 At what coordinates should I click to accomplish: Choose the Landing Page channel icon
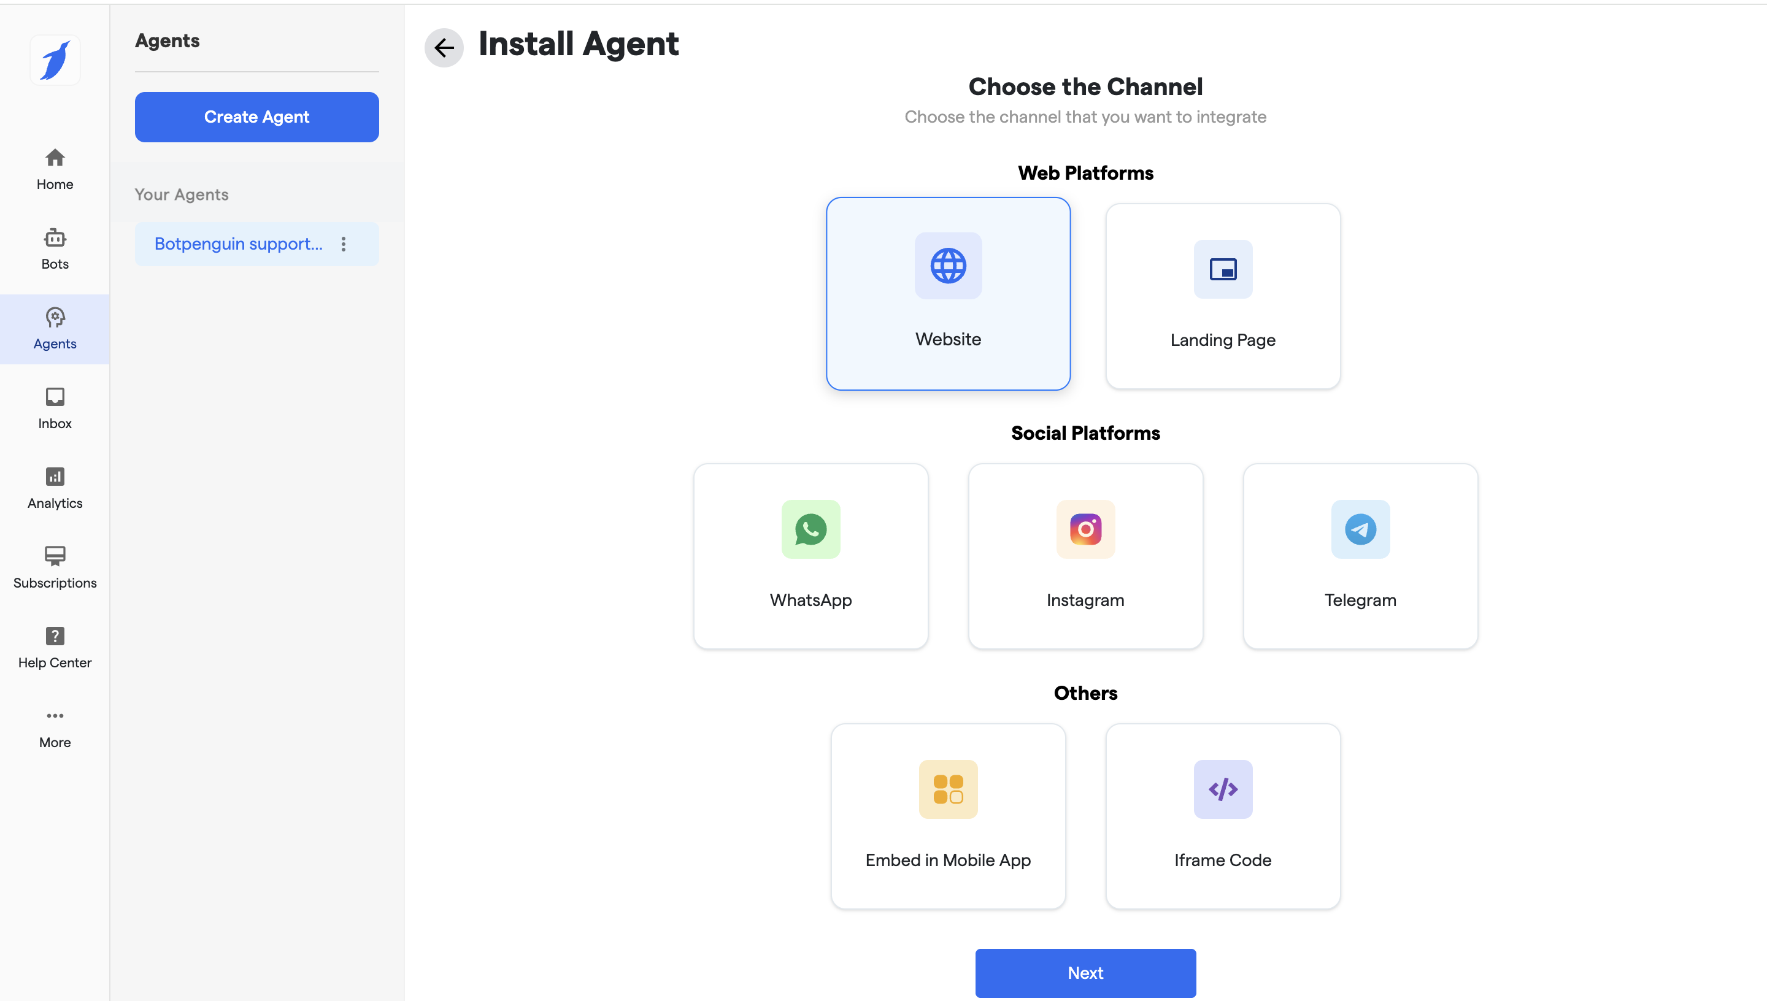point(1222,269)
